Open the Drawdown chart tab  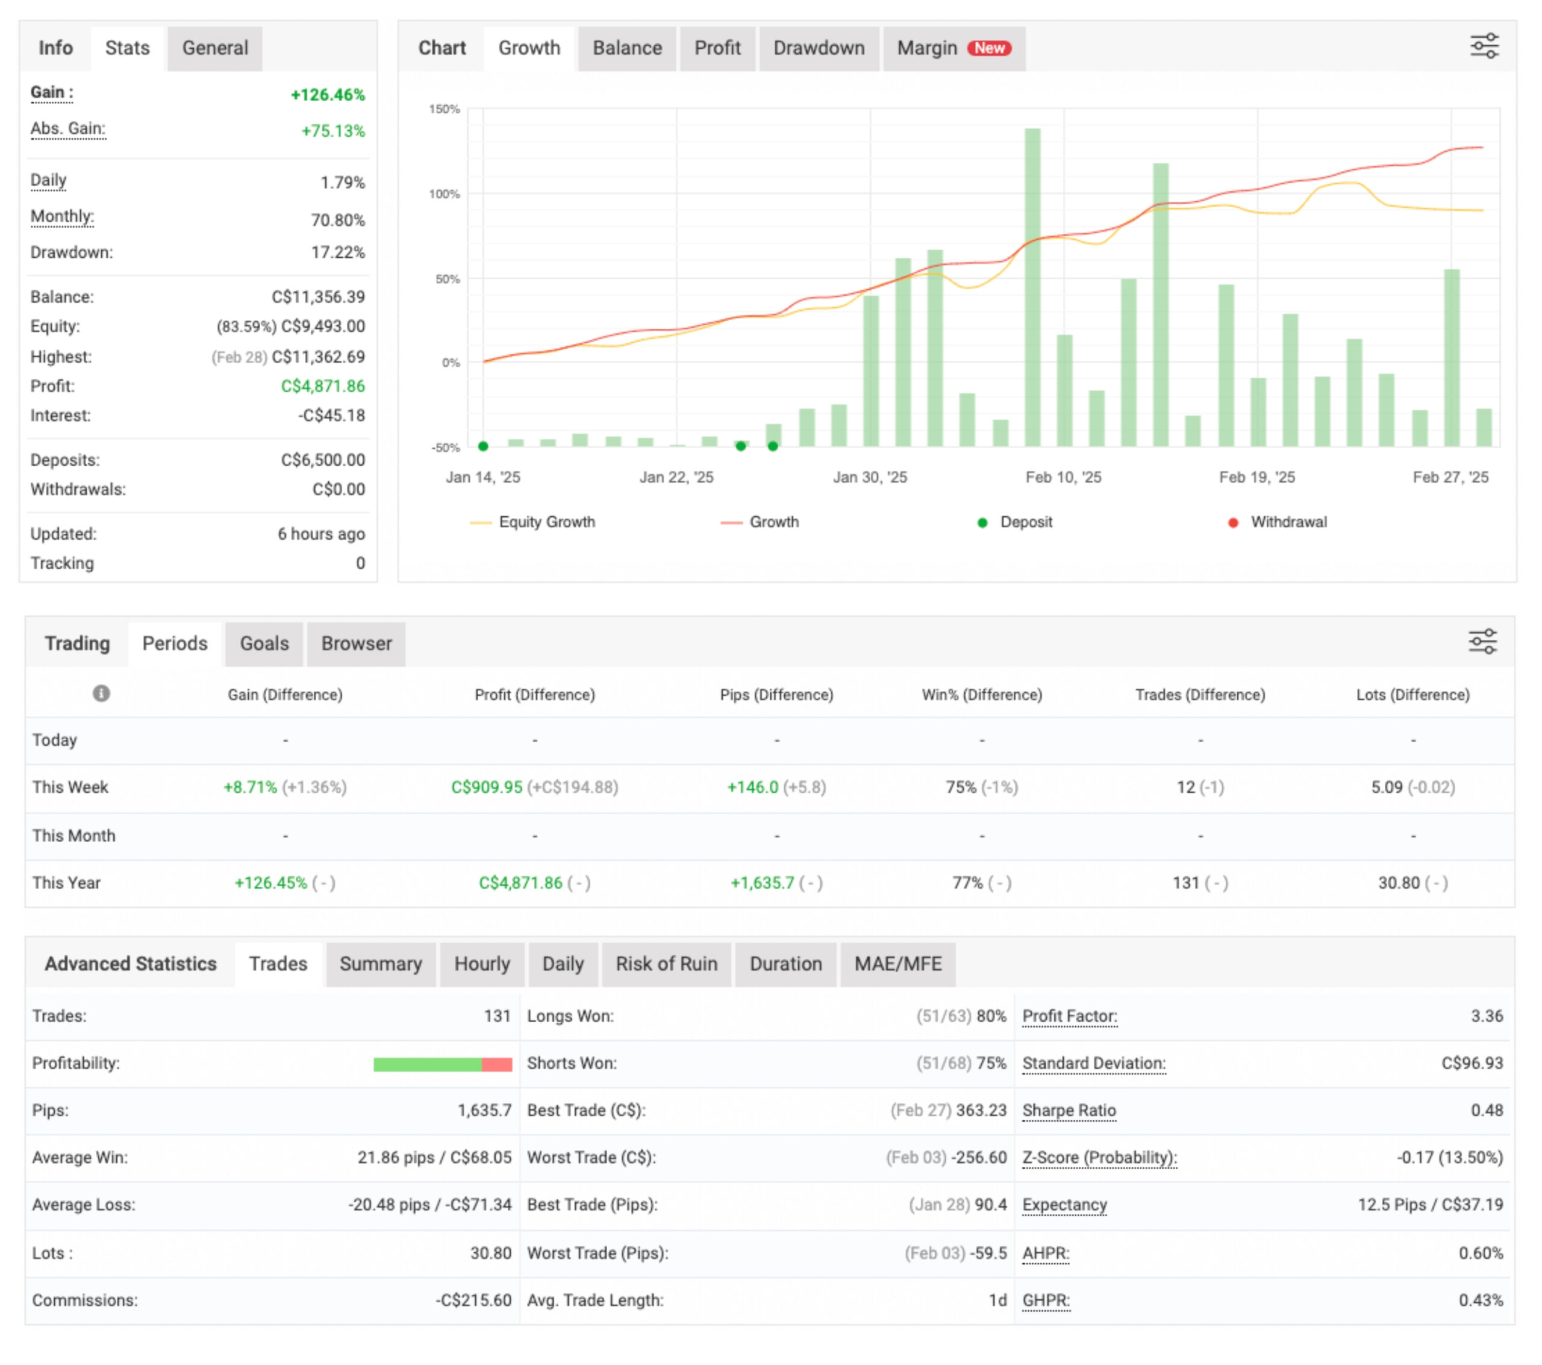[819, 48]
